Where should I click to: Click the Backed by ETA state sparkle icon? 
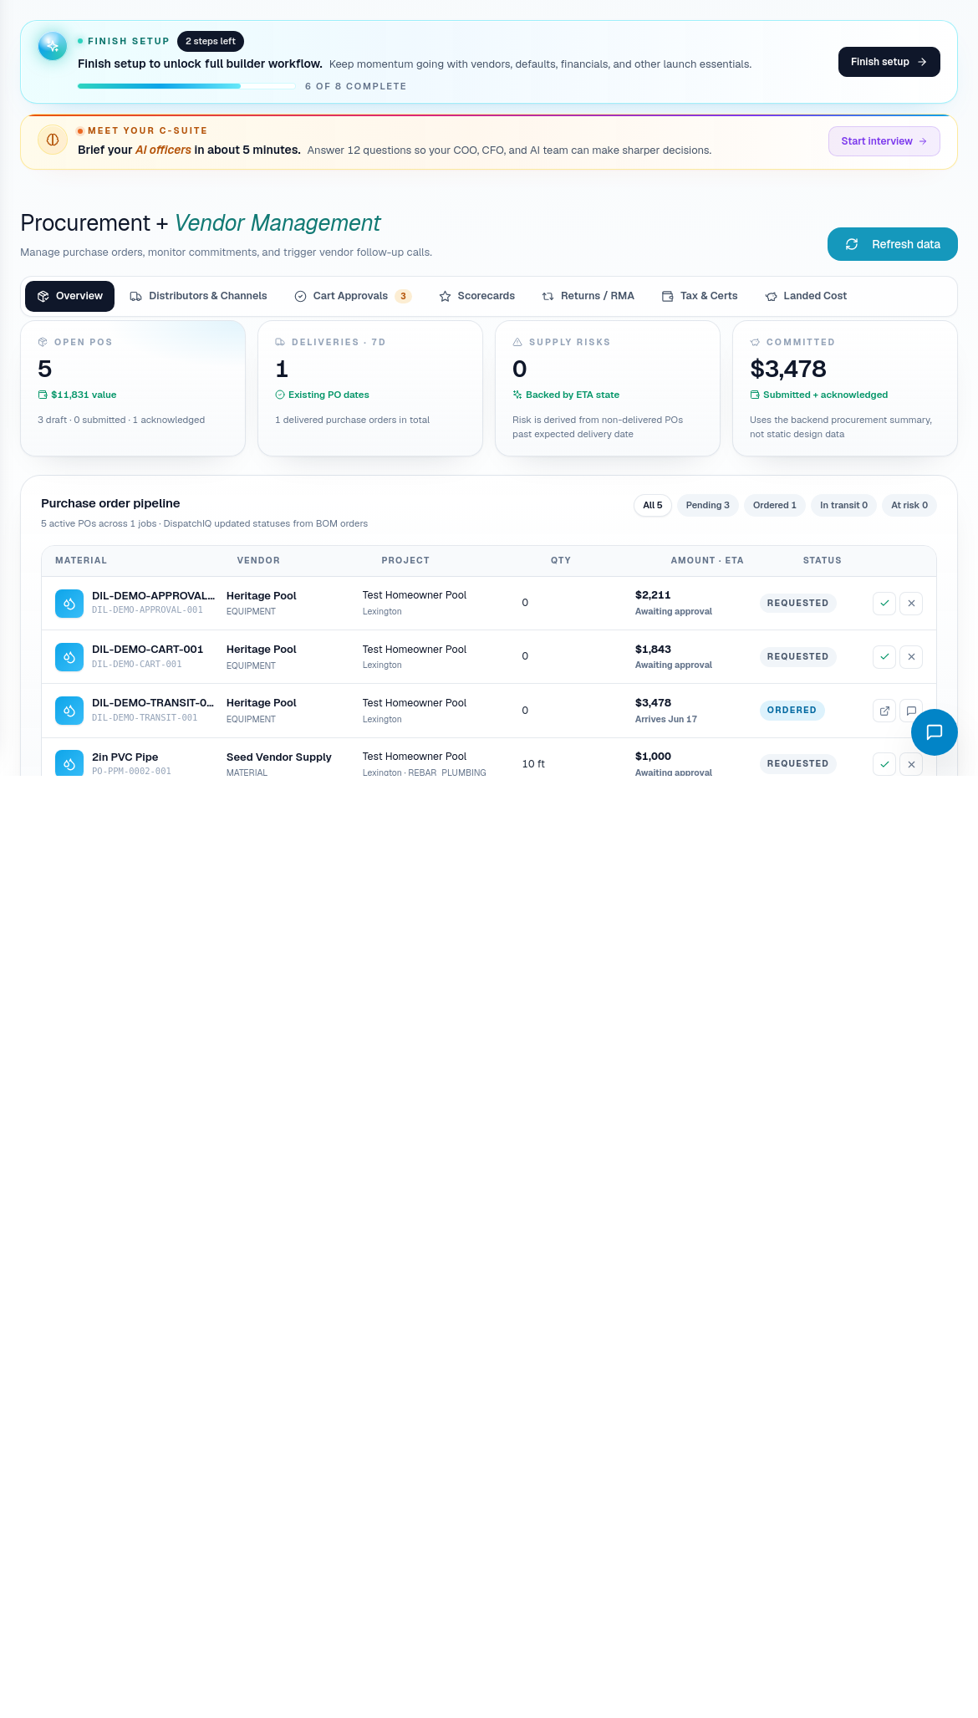pyautogui.click(x=517, y=395)
